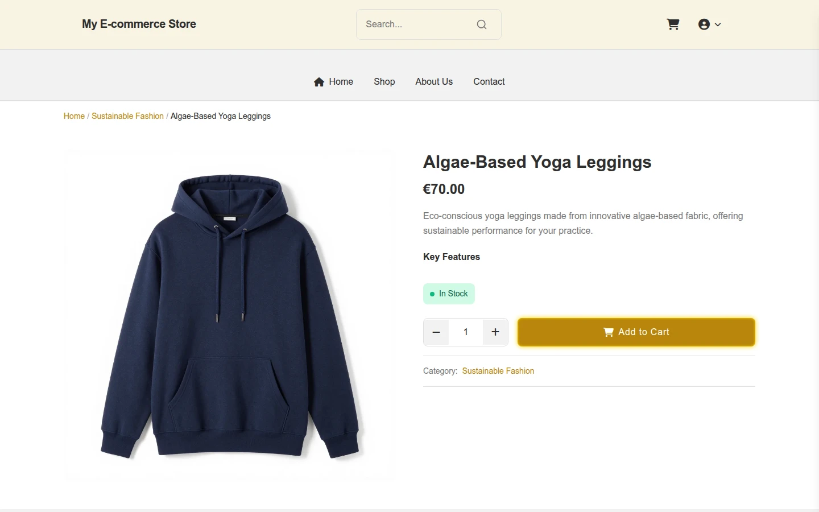
Task: Click the cart icon inside Add to Cart
Action: click(609, 332)
